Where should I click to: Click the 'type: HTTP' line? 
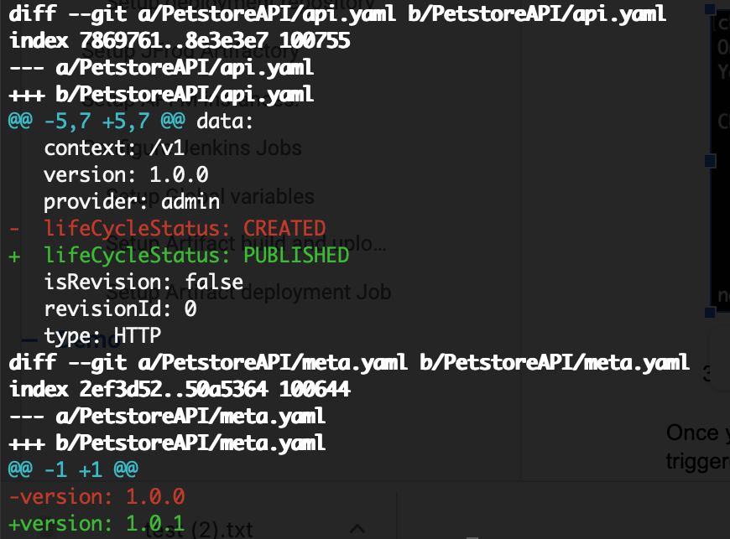[x=102, y=335]
